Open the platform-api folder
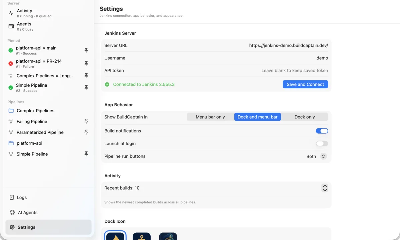This screenshot has width=400, height=240. click(x=48, y=143)
